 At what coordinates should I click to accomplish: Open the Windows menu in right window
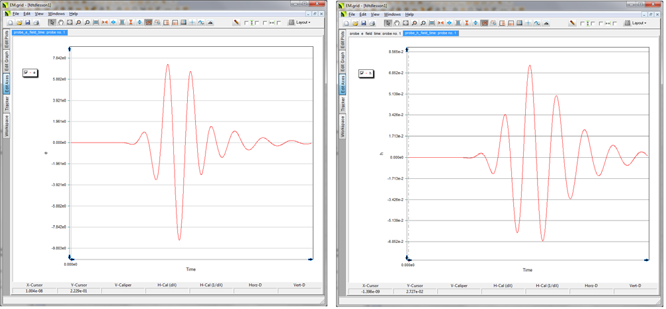pos(393,14)
